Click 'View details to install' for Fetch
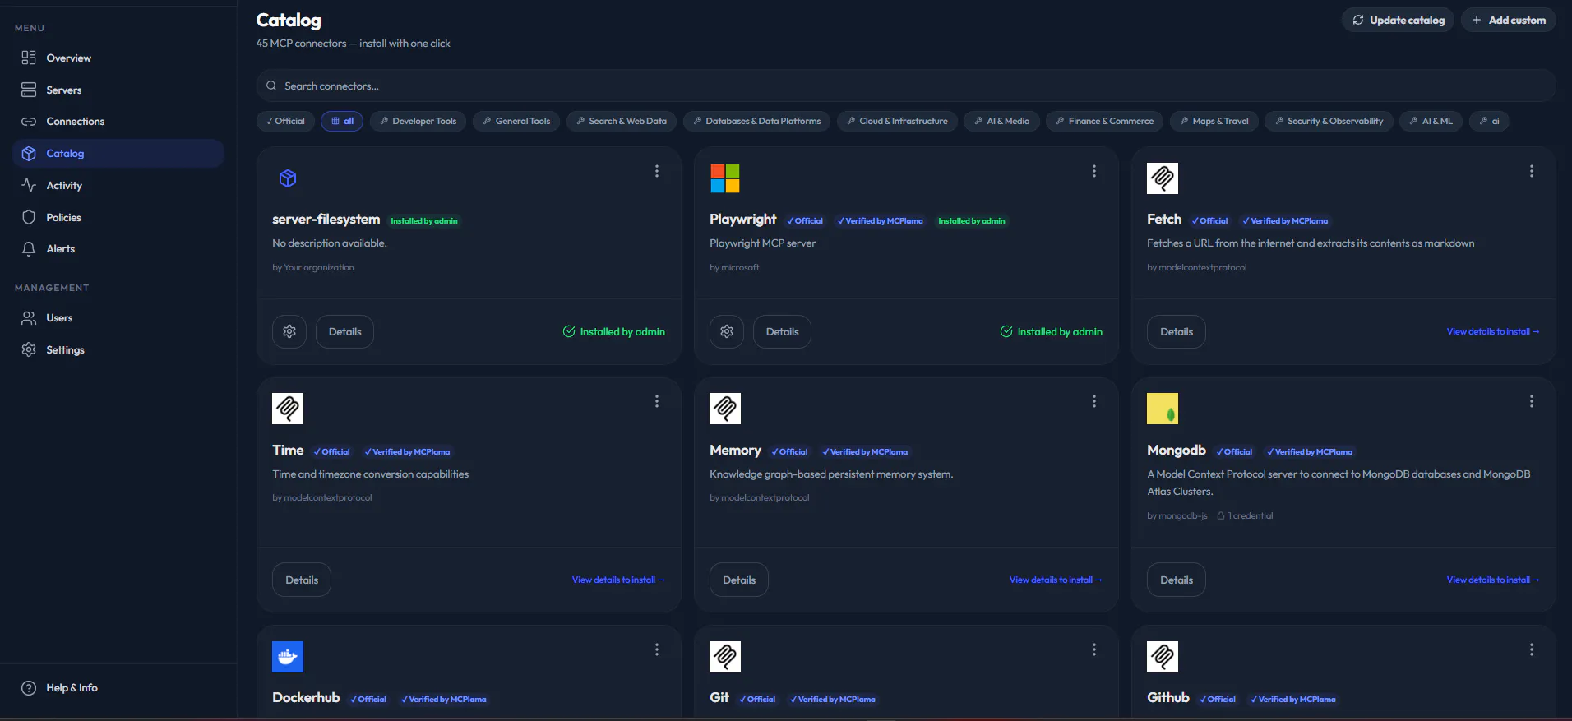1572x721 pixels. click(1493, 331)
